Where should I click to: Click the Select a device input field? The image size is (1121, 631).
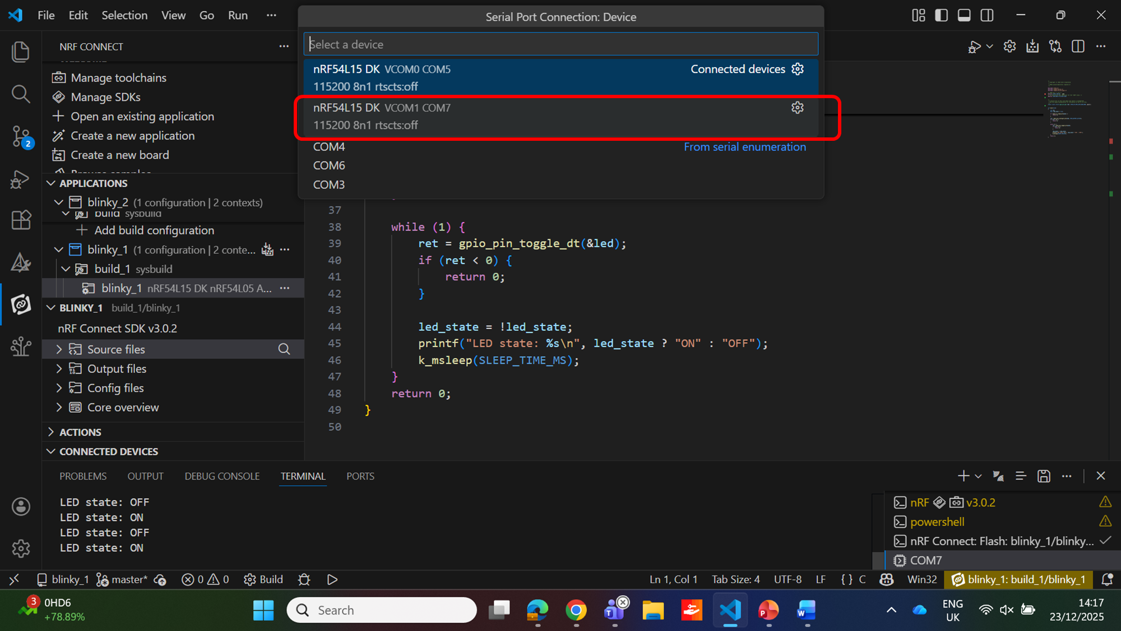click(560, 44)
